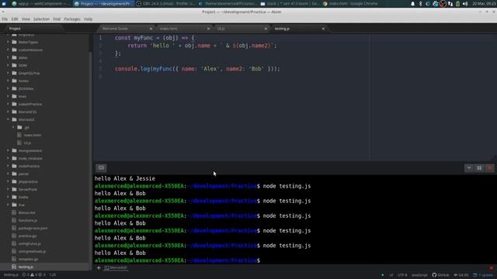Open the Selection menu

tap(41, 19)
